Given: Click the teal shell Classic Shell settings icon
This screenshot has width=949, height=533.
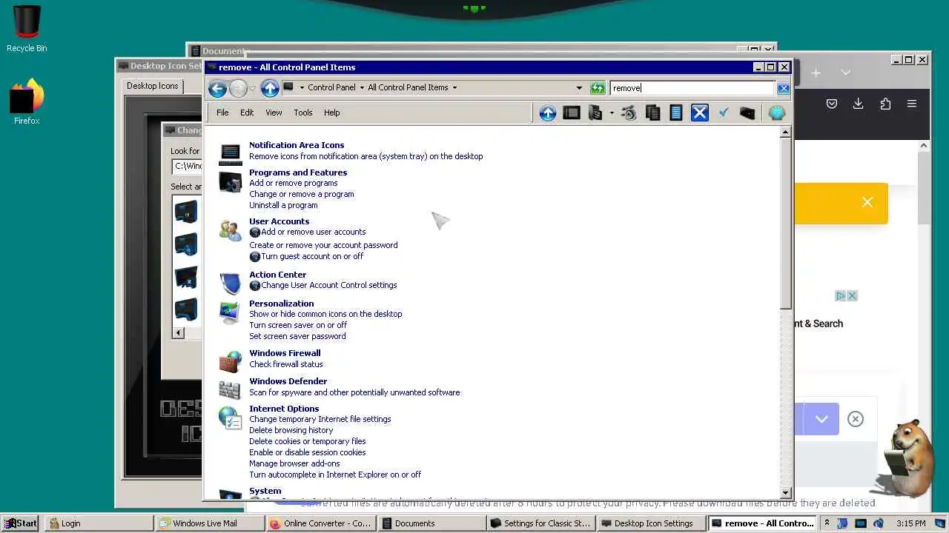Looking at the screenshot, I should pyautogui.click(x=776, y=113).
